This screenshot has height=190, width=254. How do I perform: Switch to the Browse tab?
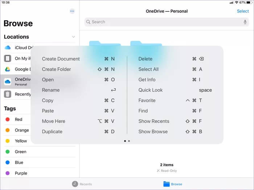(x=173, y=184)
